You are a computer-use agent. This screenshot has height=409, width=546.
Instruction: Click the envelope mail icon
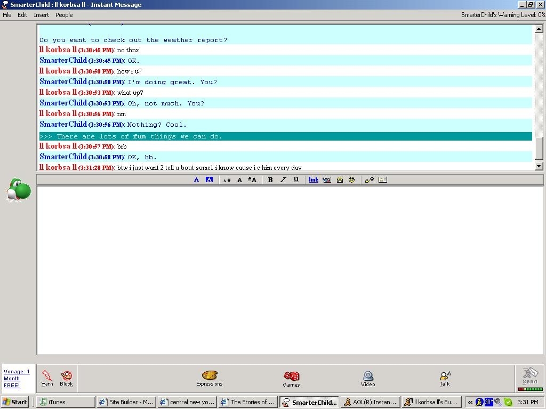click(x=340, y=180)
